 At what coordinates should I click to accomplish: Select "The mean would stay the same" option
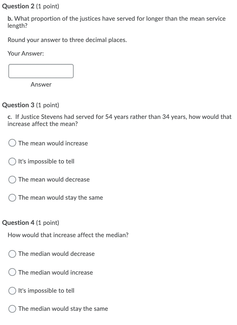click(x=12, y=197)
